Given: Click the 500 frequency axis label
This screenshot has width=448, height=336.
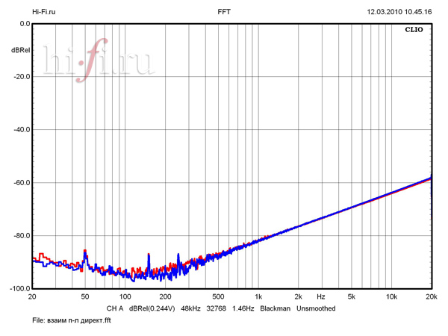Looking at the screenshot, I should [x=217, y=297].
